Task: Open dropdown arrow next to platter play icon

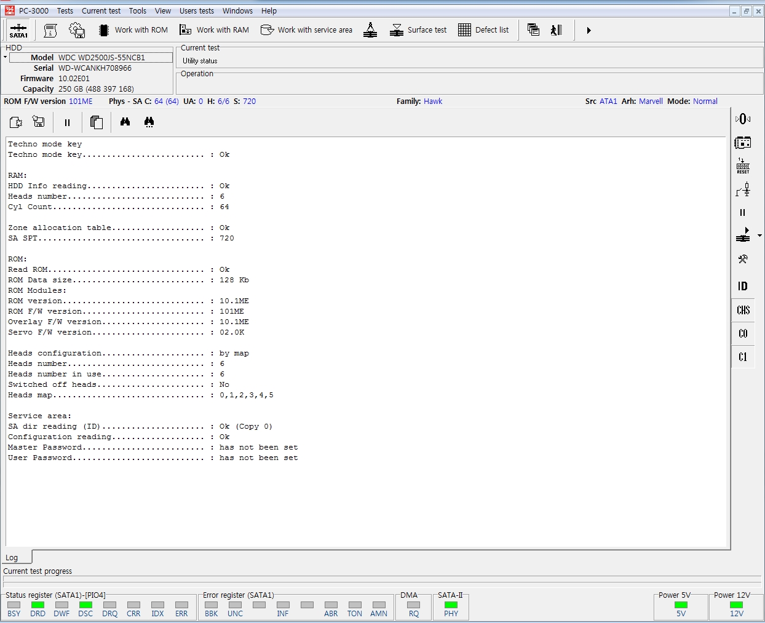Action: pos(759,236)
